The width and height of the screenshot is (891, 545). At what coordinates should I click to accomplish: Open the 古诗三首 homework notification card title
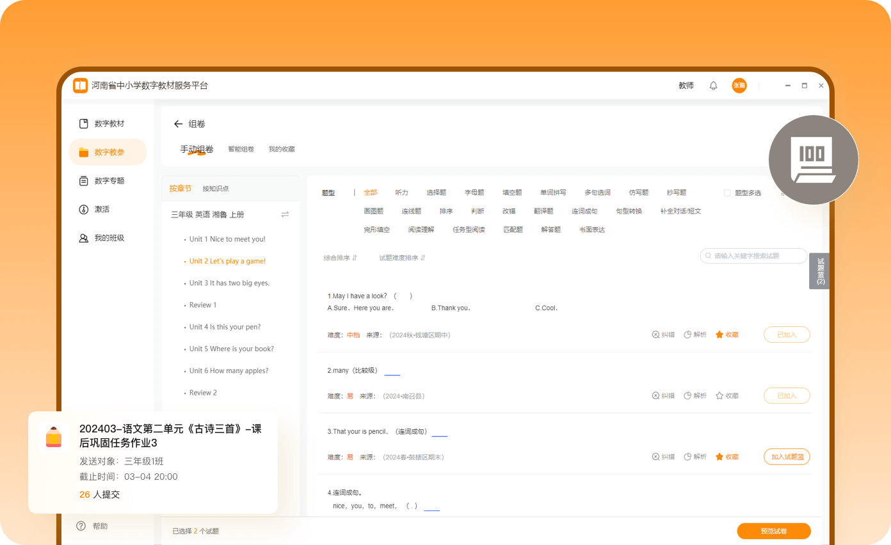pos(171,436)
